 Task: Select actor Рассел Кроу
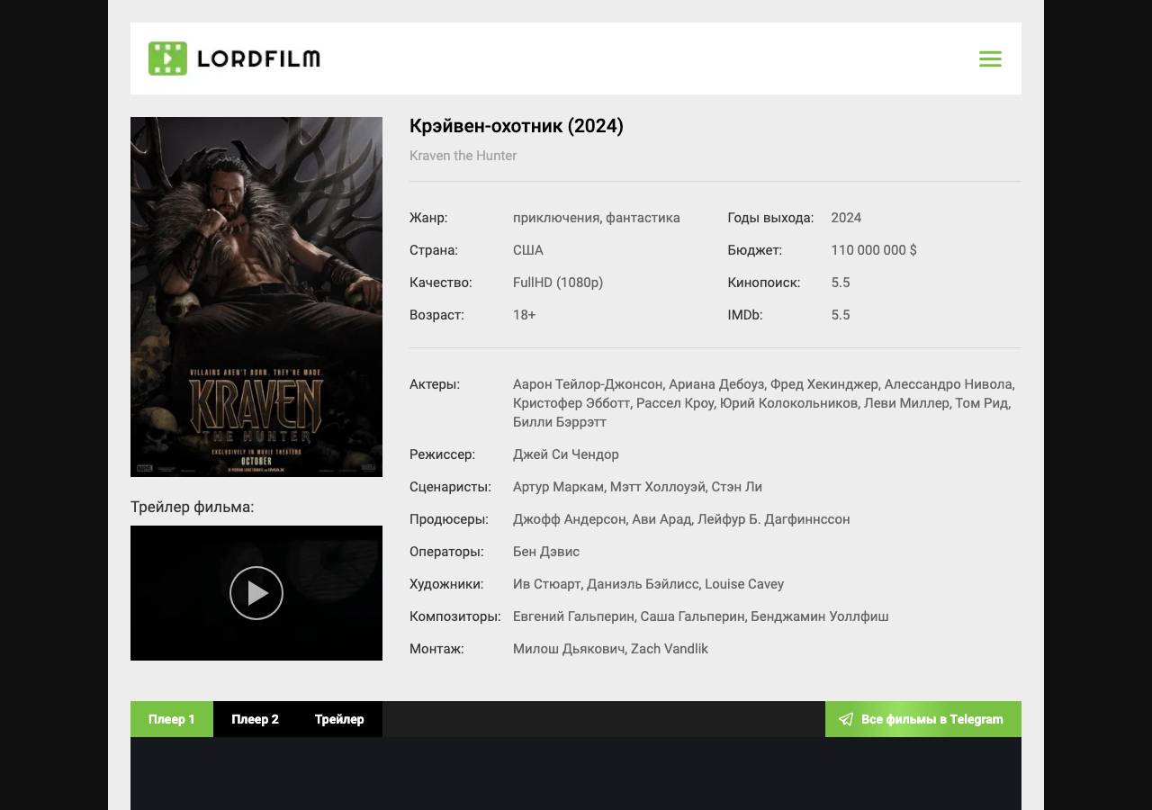(x=675, y=403)
